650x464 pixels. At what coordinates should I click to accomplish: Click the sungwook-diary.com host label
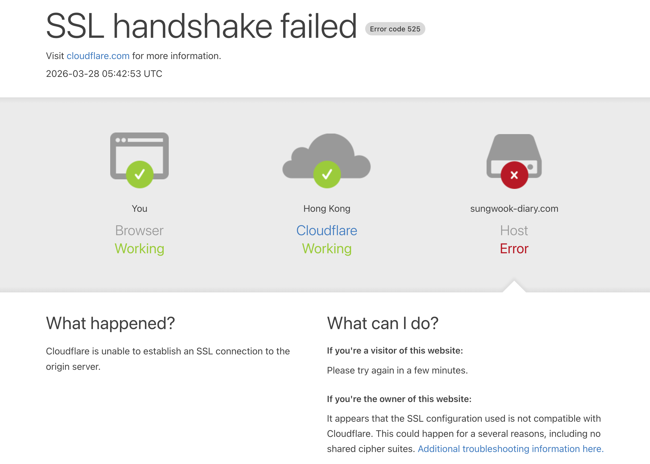coord(514,209)
